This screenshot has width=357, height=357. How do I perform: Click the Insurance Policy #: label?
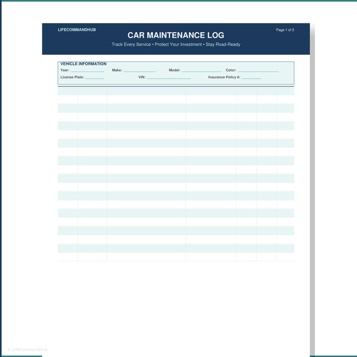224,77
